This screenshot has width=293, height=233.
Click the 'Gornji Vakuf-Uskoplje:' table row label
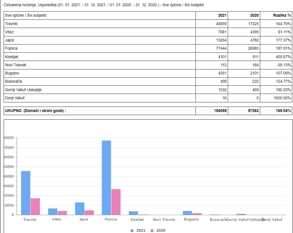(x=24, y=90)
